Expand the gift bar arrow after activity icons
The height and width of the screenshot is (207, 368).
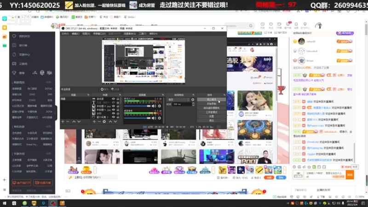click(x=213, y=170)
